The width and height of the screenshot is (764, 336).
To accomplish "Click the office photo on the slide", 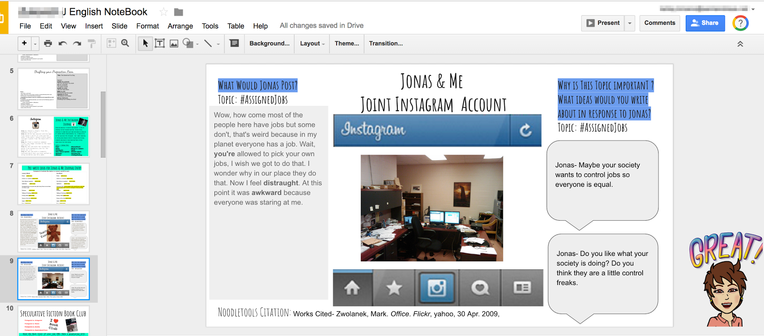I will click(432, 208).
